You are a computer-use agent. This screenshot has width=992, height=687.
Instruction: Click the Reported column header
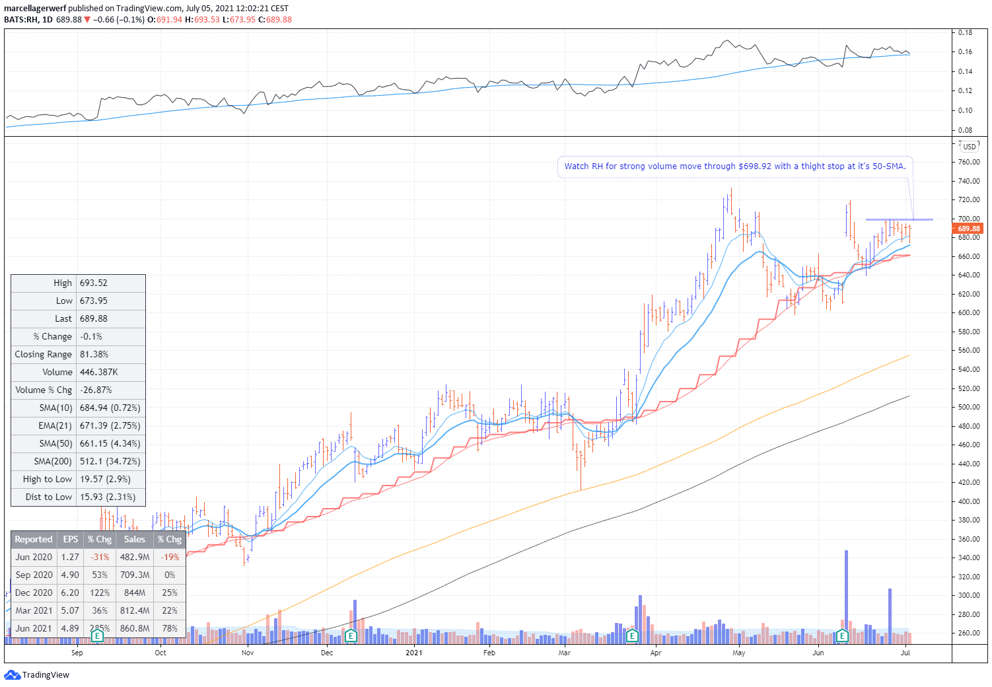click(34, 539)
